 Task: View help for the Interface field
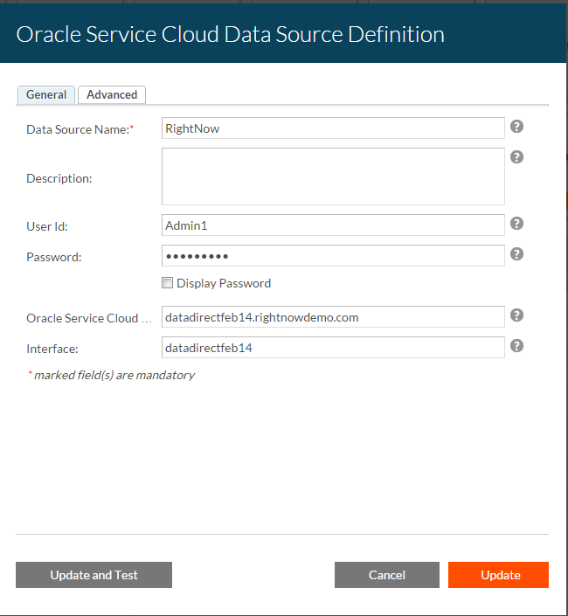[516, 346]
